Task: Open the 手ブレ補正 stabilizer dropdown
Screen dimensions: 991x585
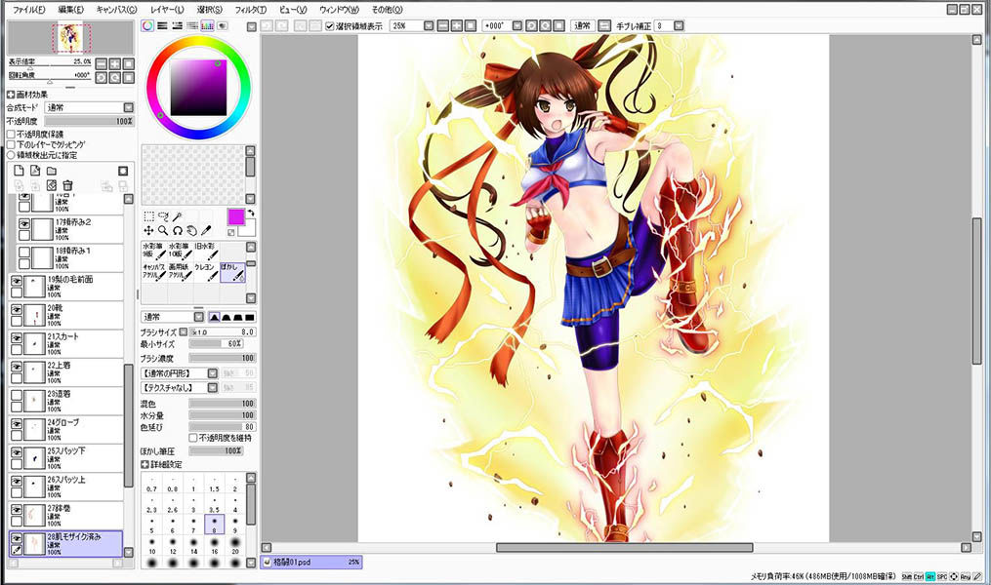Action: coord(679,26)
